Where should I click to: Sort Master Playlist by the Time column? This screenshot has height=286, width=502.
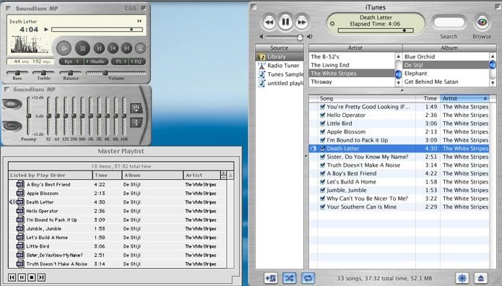click(x=107, y=175)
